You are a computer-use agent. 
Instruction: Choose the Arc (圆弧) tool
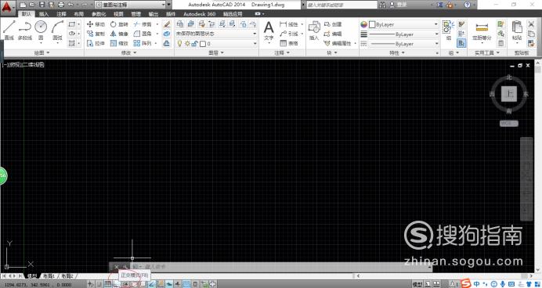[57, 30]
